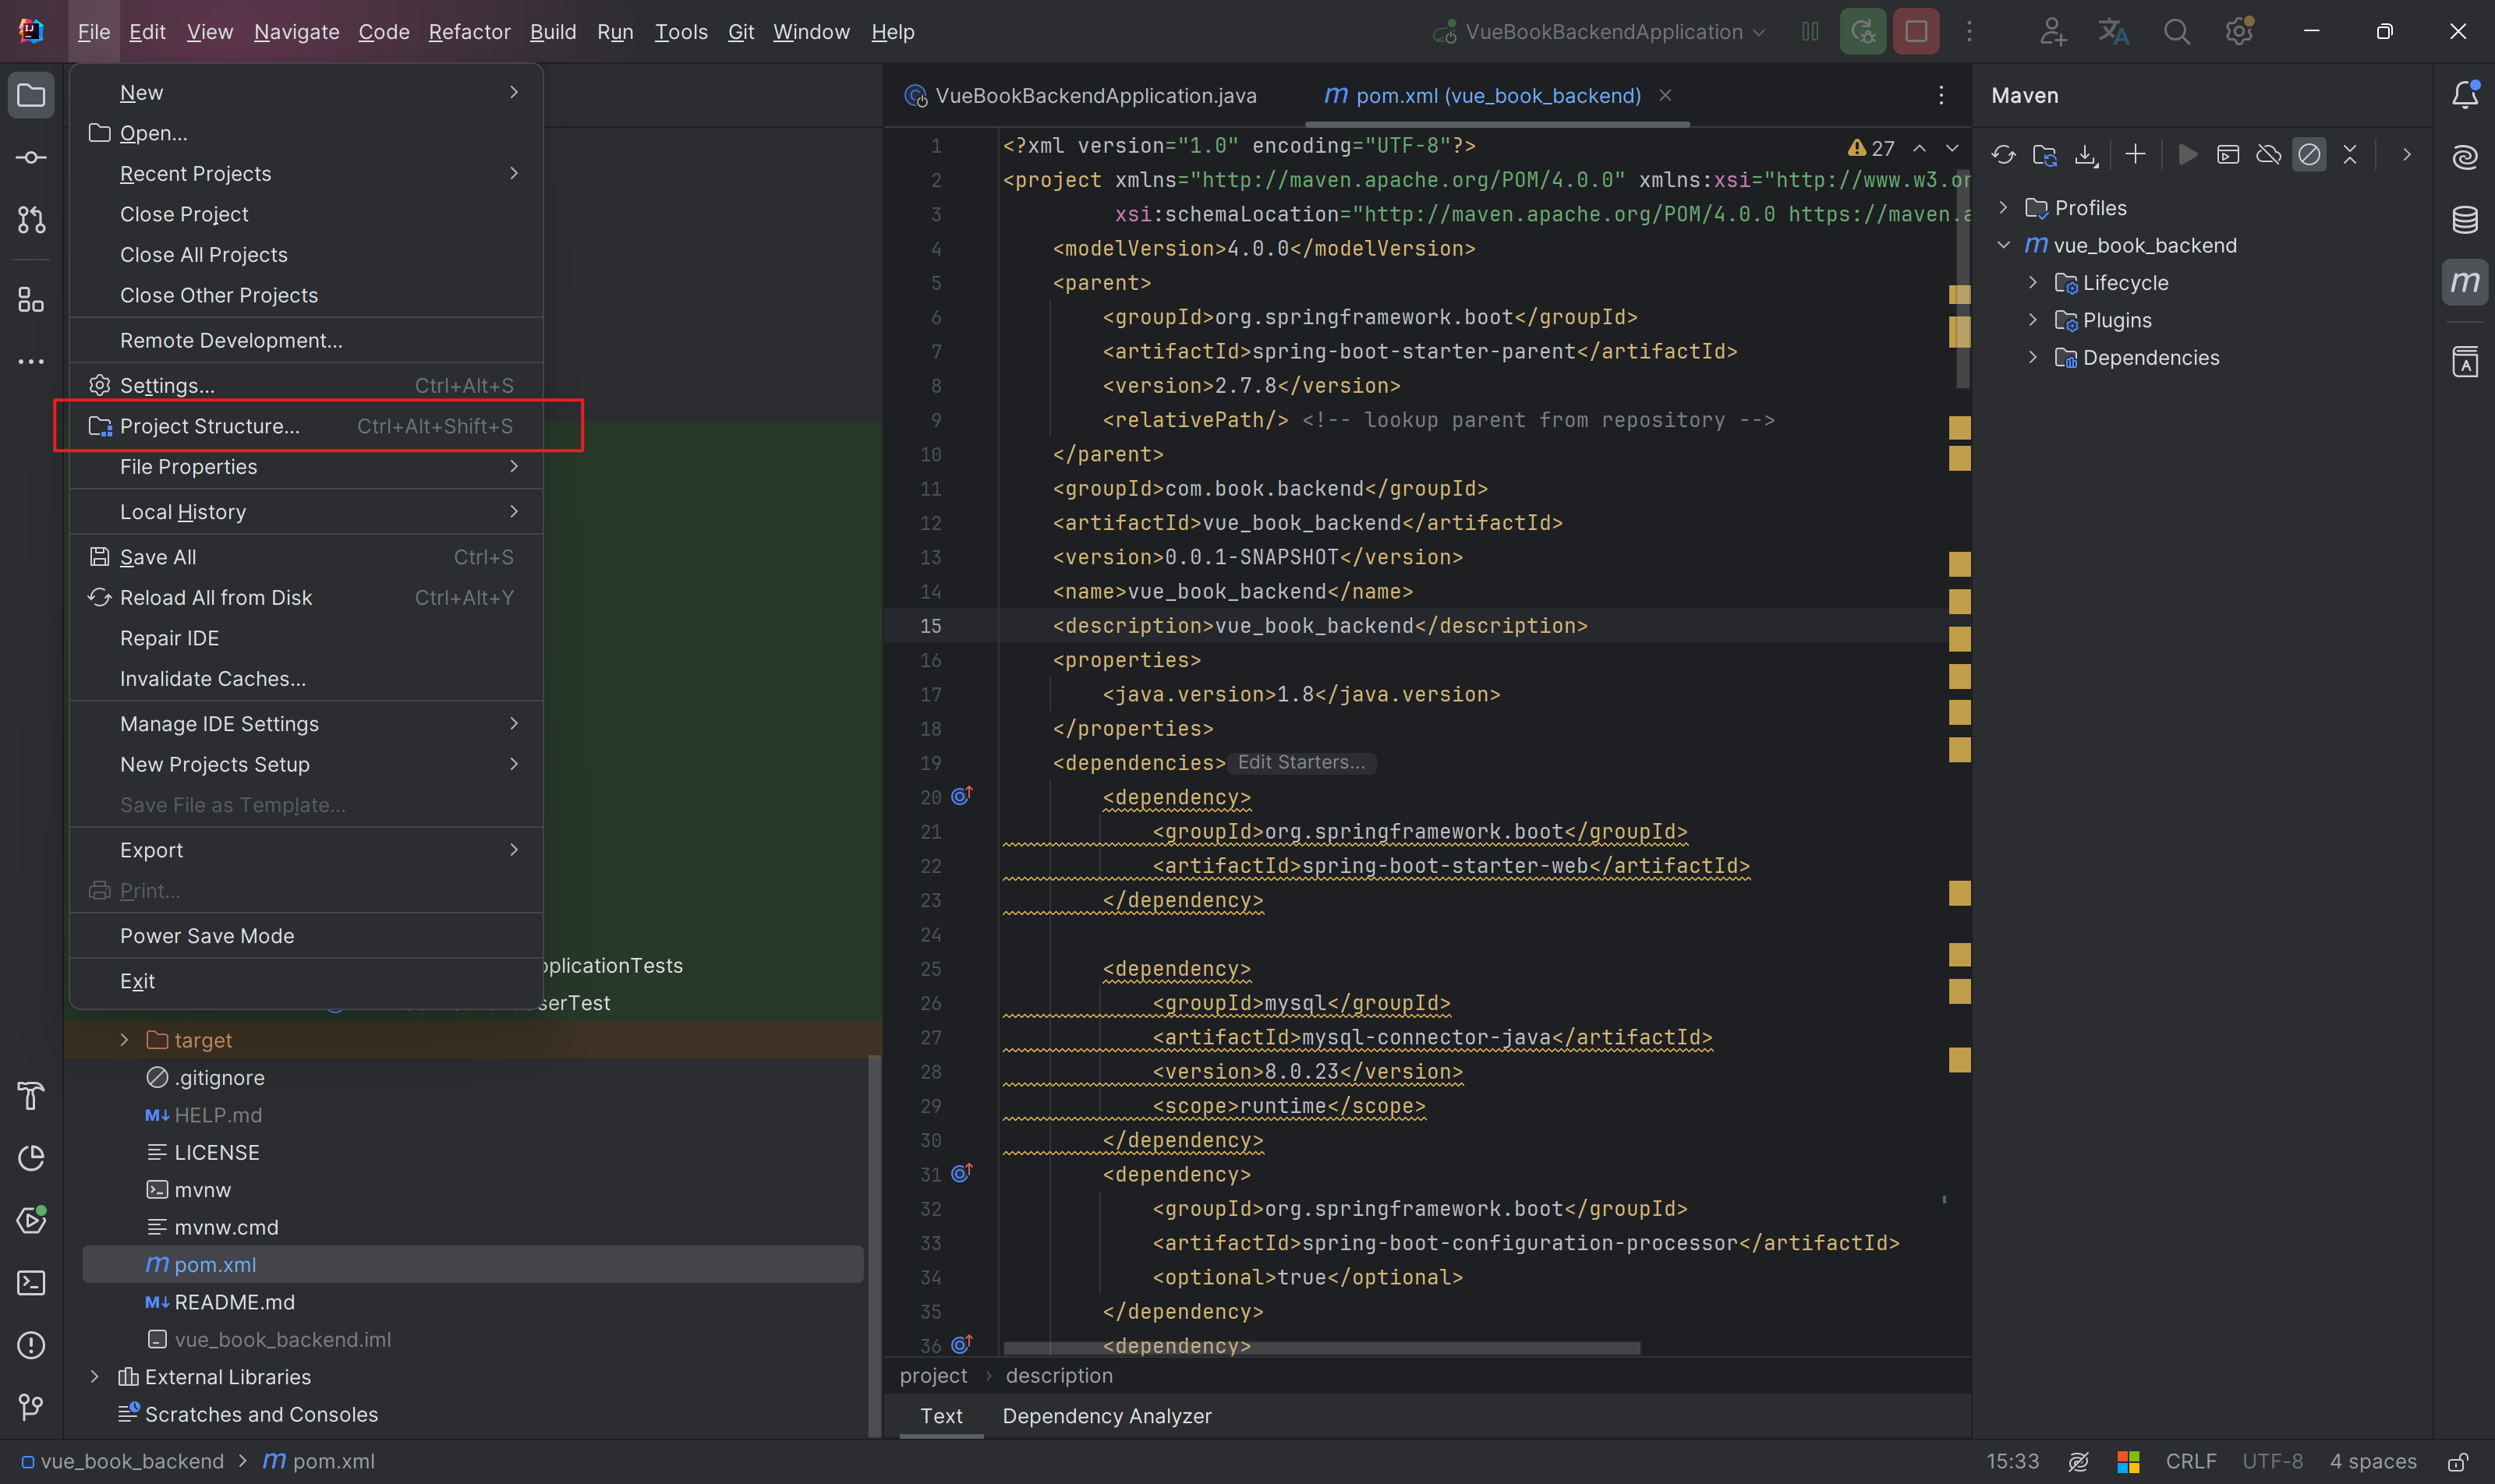Screen dimensions: 2495x1484
Task: Open the Dependency Analyzer tab
Action: click(x=1106, y=1416)
